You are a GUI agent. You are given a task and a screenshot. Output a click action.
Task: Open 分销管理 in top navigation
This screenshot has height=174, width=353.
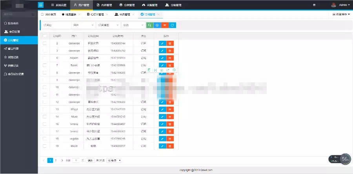point(173,5)
